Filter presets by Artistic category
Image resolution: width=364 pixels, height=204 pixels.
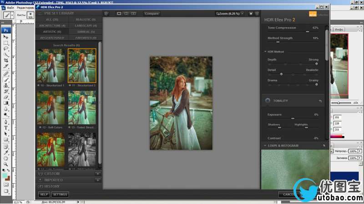[x=52, y=31]
